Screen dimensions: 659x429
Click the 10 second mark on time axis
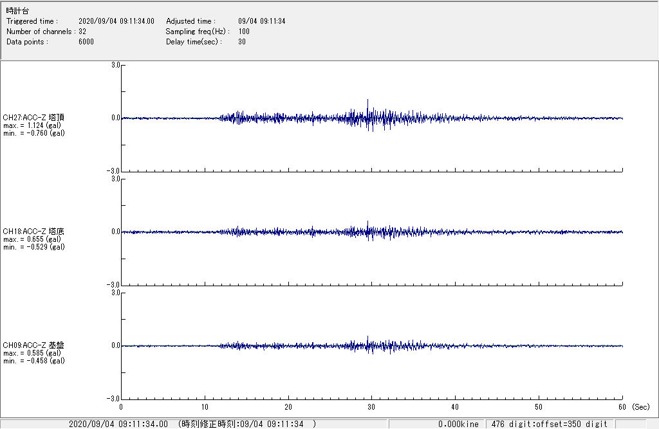pyautogui.click(x=205, y=406)
